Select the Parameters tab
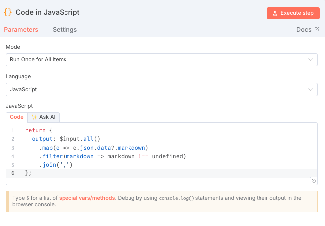325x226 pixels. click(21, 29)
